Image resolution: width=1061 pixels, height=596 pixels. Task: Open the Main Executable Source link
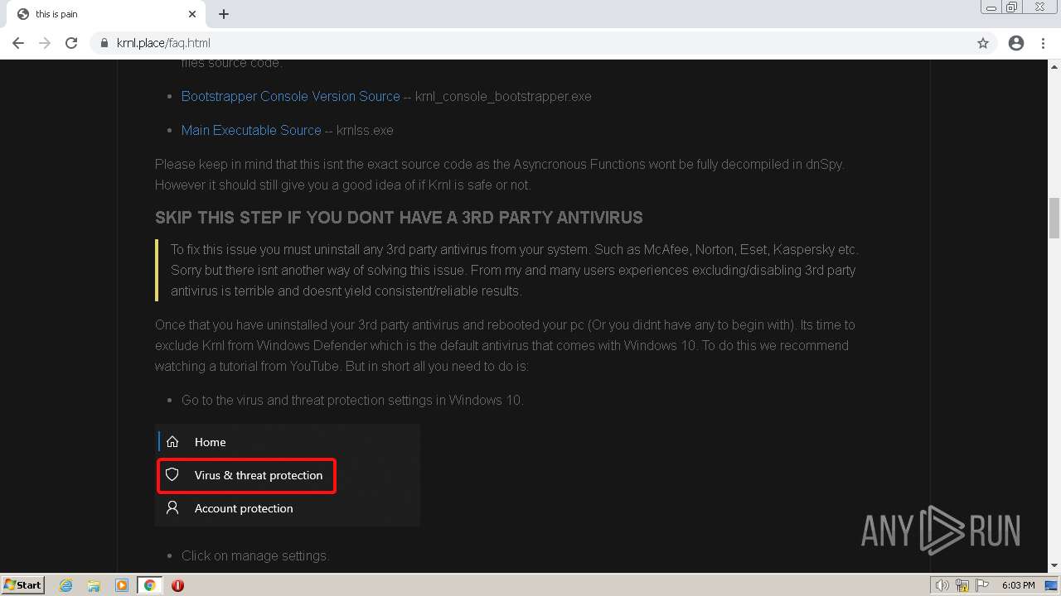[251, 130]
